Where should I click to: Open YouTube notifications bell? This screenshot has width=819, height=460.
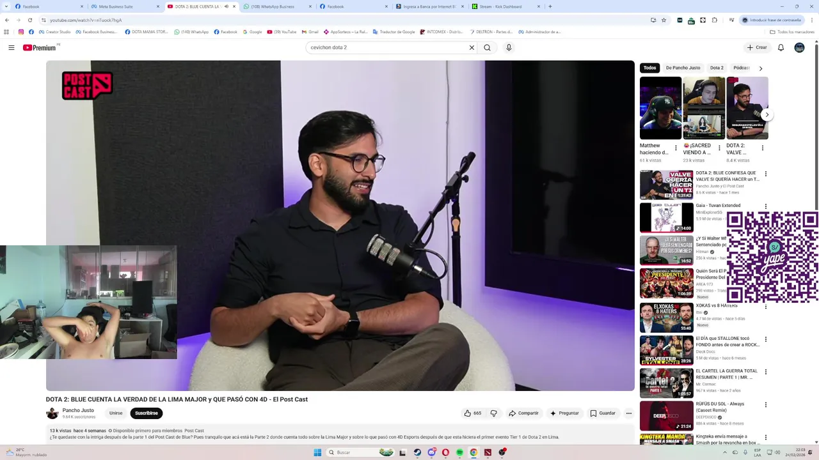pyautogui.click(x=781, y=47)
